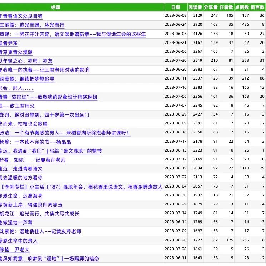266x266 pixels.
Task: Sort by the 点赞数 column header
Action: click(x=242, y=7)
